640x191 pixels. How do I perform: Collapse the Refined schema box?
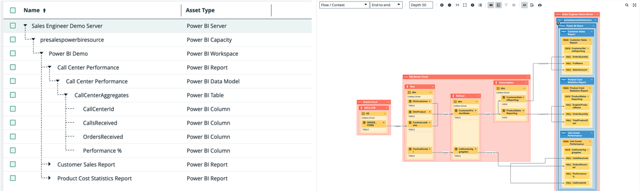[x=478, y=96]
